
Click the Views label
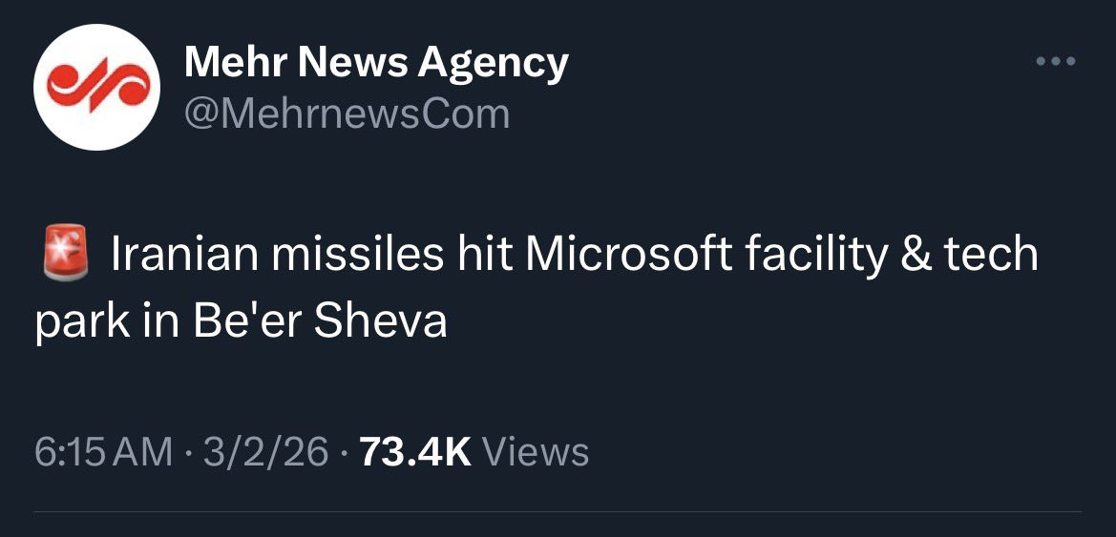pyautogui.click(x=537, y=450)
